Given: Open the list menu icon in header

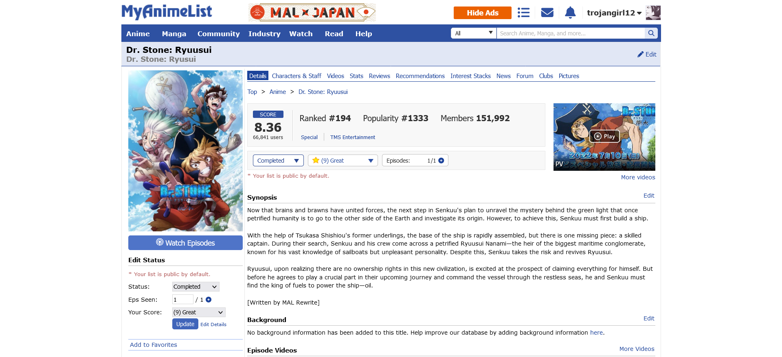Looking at the screenshot, I should click(523, 13).
